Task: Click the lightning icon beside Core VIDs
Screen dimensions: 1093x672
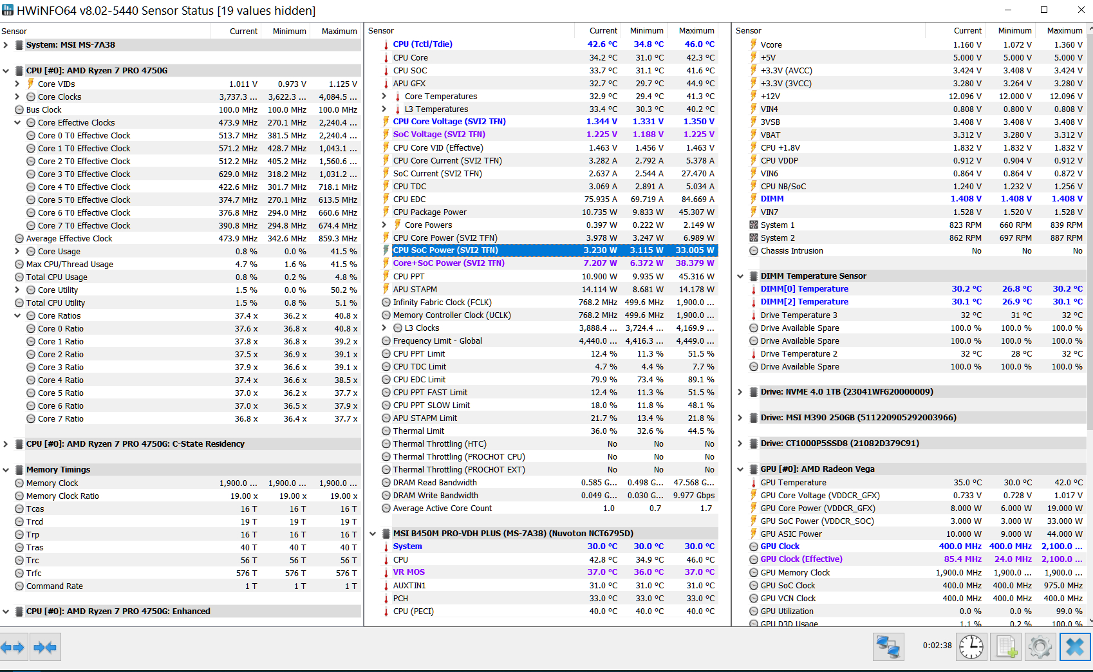Action: 31,84
